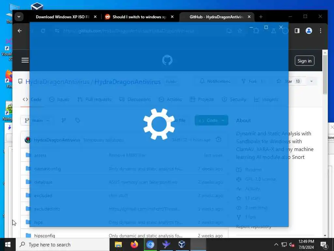
Task: Open Chrome side panel
Action: [297, 31]
